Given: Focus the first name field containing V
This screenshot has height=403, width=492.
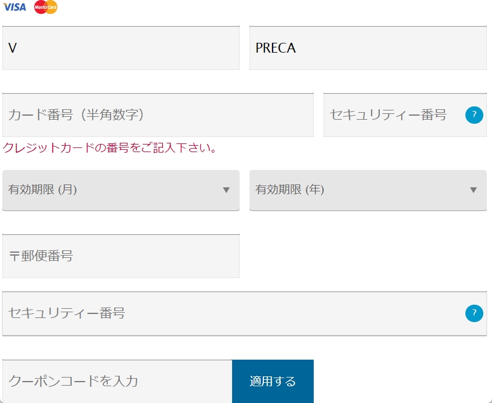Looking at the screenshot, I should click(x=120, y=48).
